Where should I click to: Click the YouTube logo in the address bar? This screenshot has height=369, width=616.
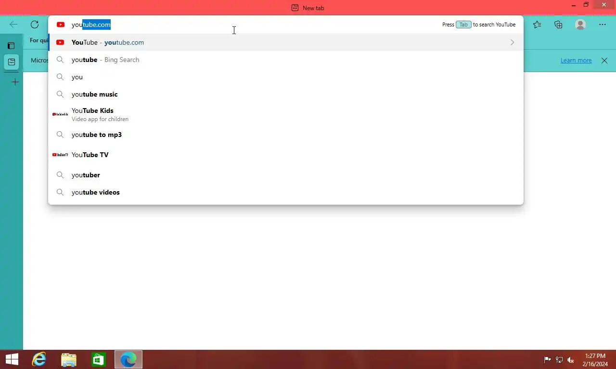(60, 25)
